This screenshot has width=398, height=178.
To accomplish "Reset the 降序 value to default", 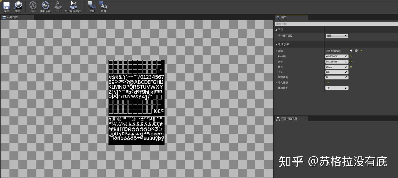I will (351, 67).
